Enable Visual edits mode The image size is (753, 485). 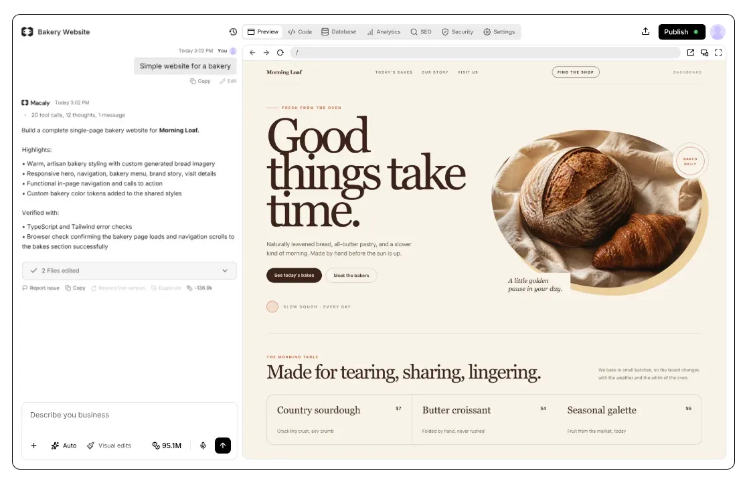click(109, 446)
